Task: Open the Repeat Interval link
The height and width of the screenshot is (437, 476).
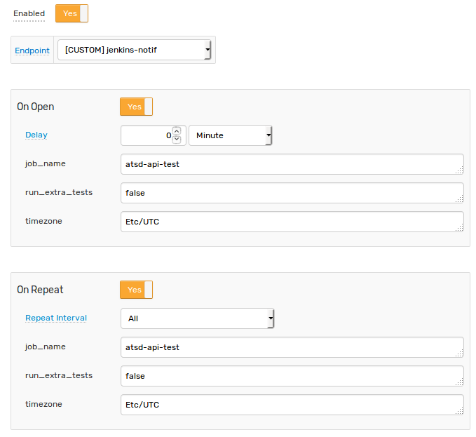Action: pyautogui.click(x=56, y=318)
